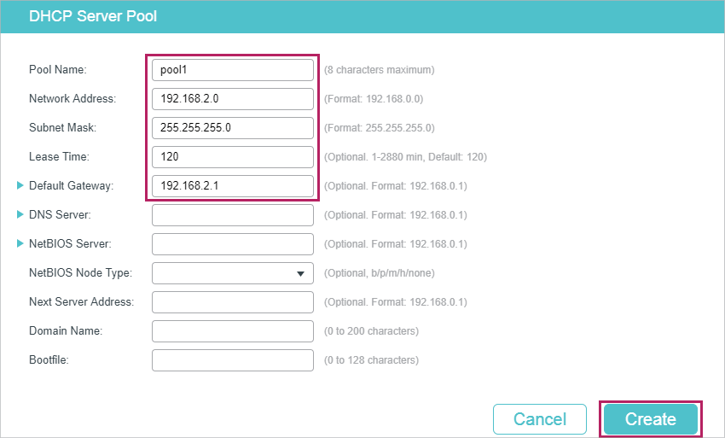Edit the Lease Time field
Image resolution: width=725 pixels, height=438 pixels.
(233, 157)
